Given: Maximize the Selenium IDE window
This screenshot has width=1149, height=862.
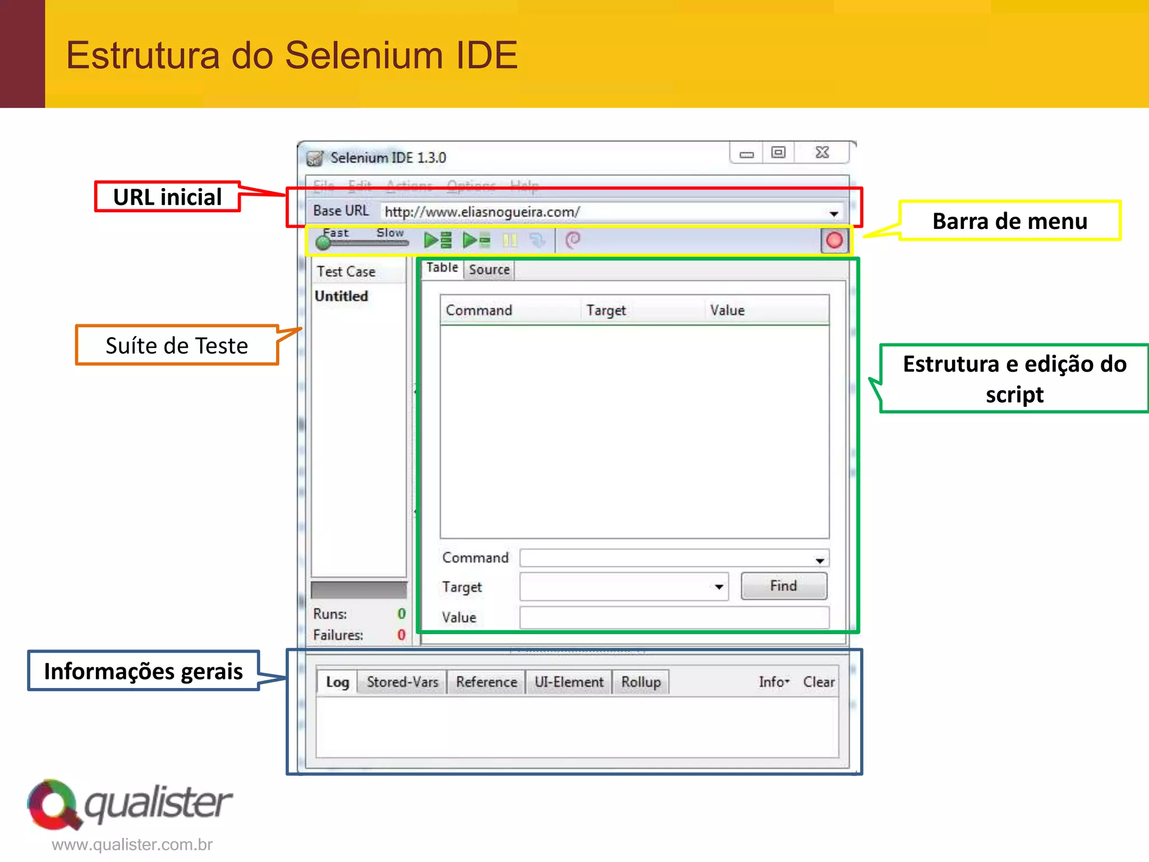Looking at the screenshot, I should [778, 153].
